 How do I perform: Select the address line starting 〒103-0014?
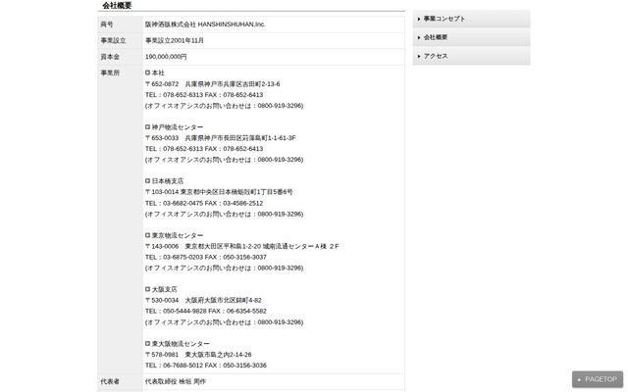coord(219,192)
